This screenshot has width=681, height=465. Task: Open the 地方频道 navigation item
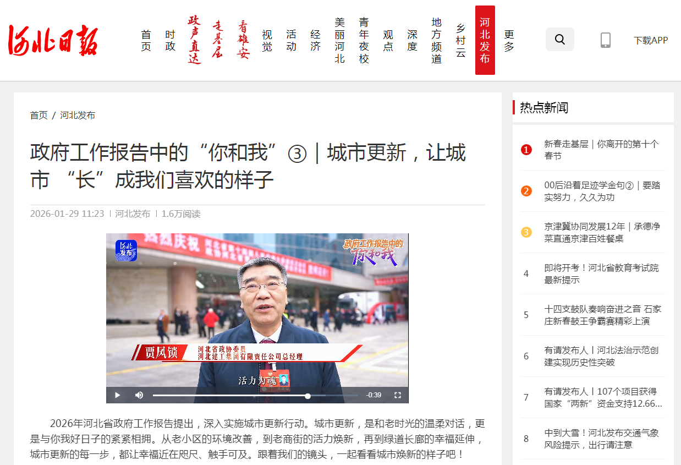(436, 40)
